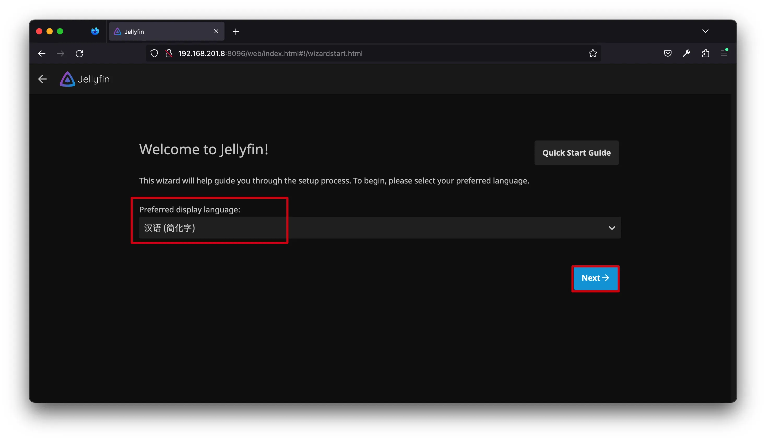Bookmark this page with the star icon

[592, 53]
